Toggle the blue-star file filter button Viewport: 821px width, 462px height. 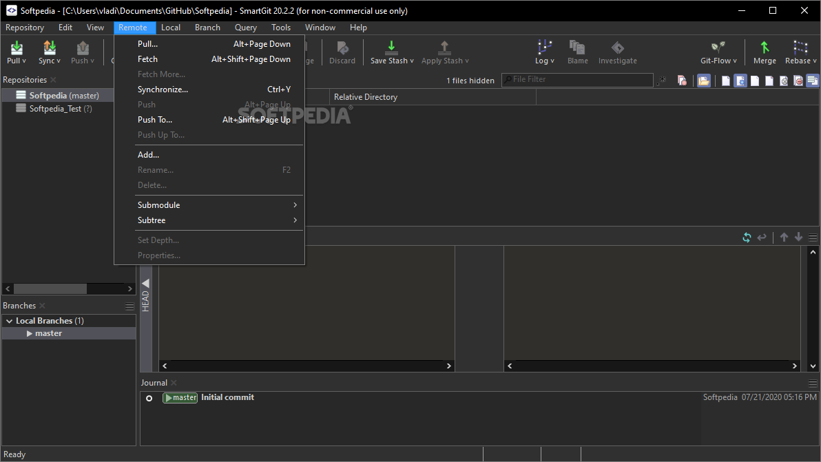740,81
